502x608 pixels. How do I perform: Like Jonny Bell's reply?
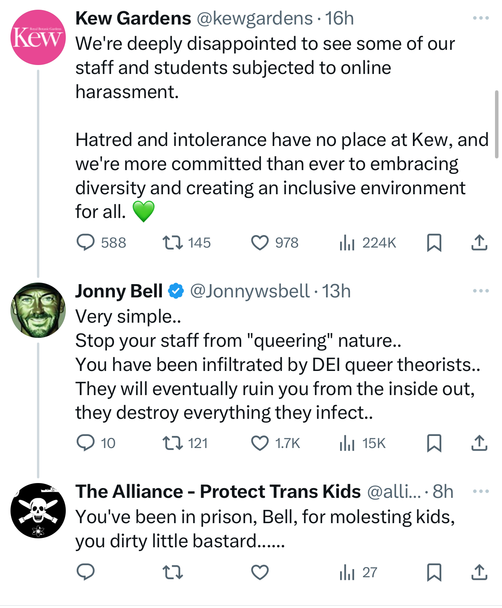260,443
